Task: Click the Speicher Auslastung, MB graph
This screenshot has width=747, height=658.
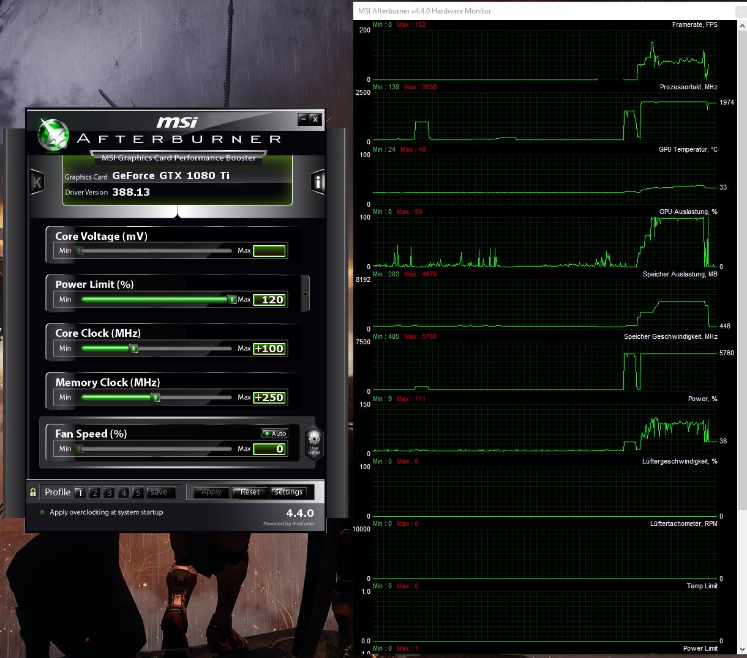Action: click(544, 304)
